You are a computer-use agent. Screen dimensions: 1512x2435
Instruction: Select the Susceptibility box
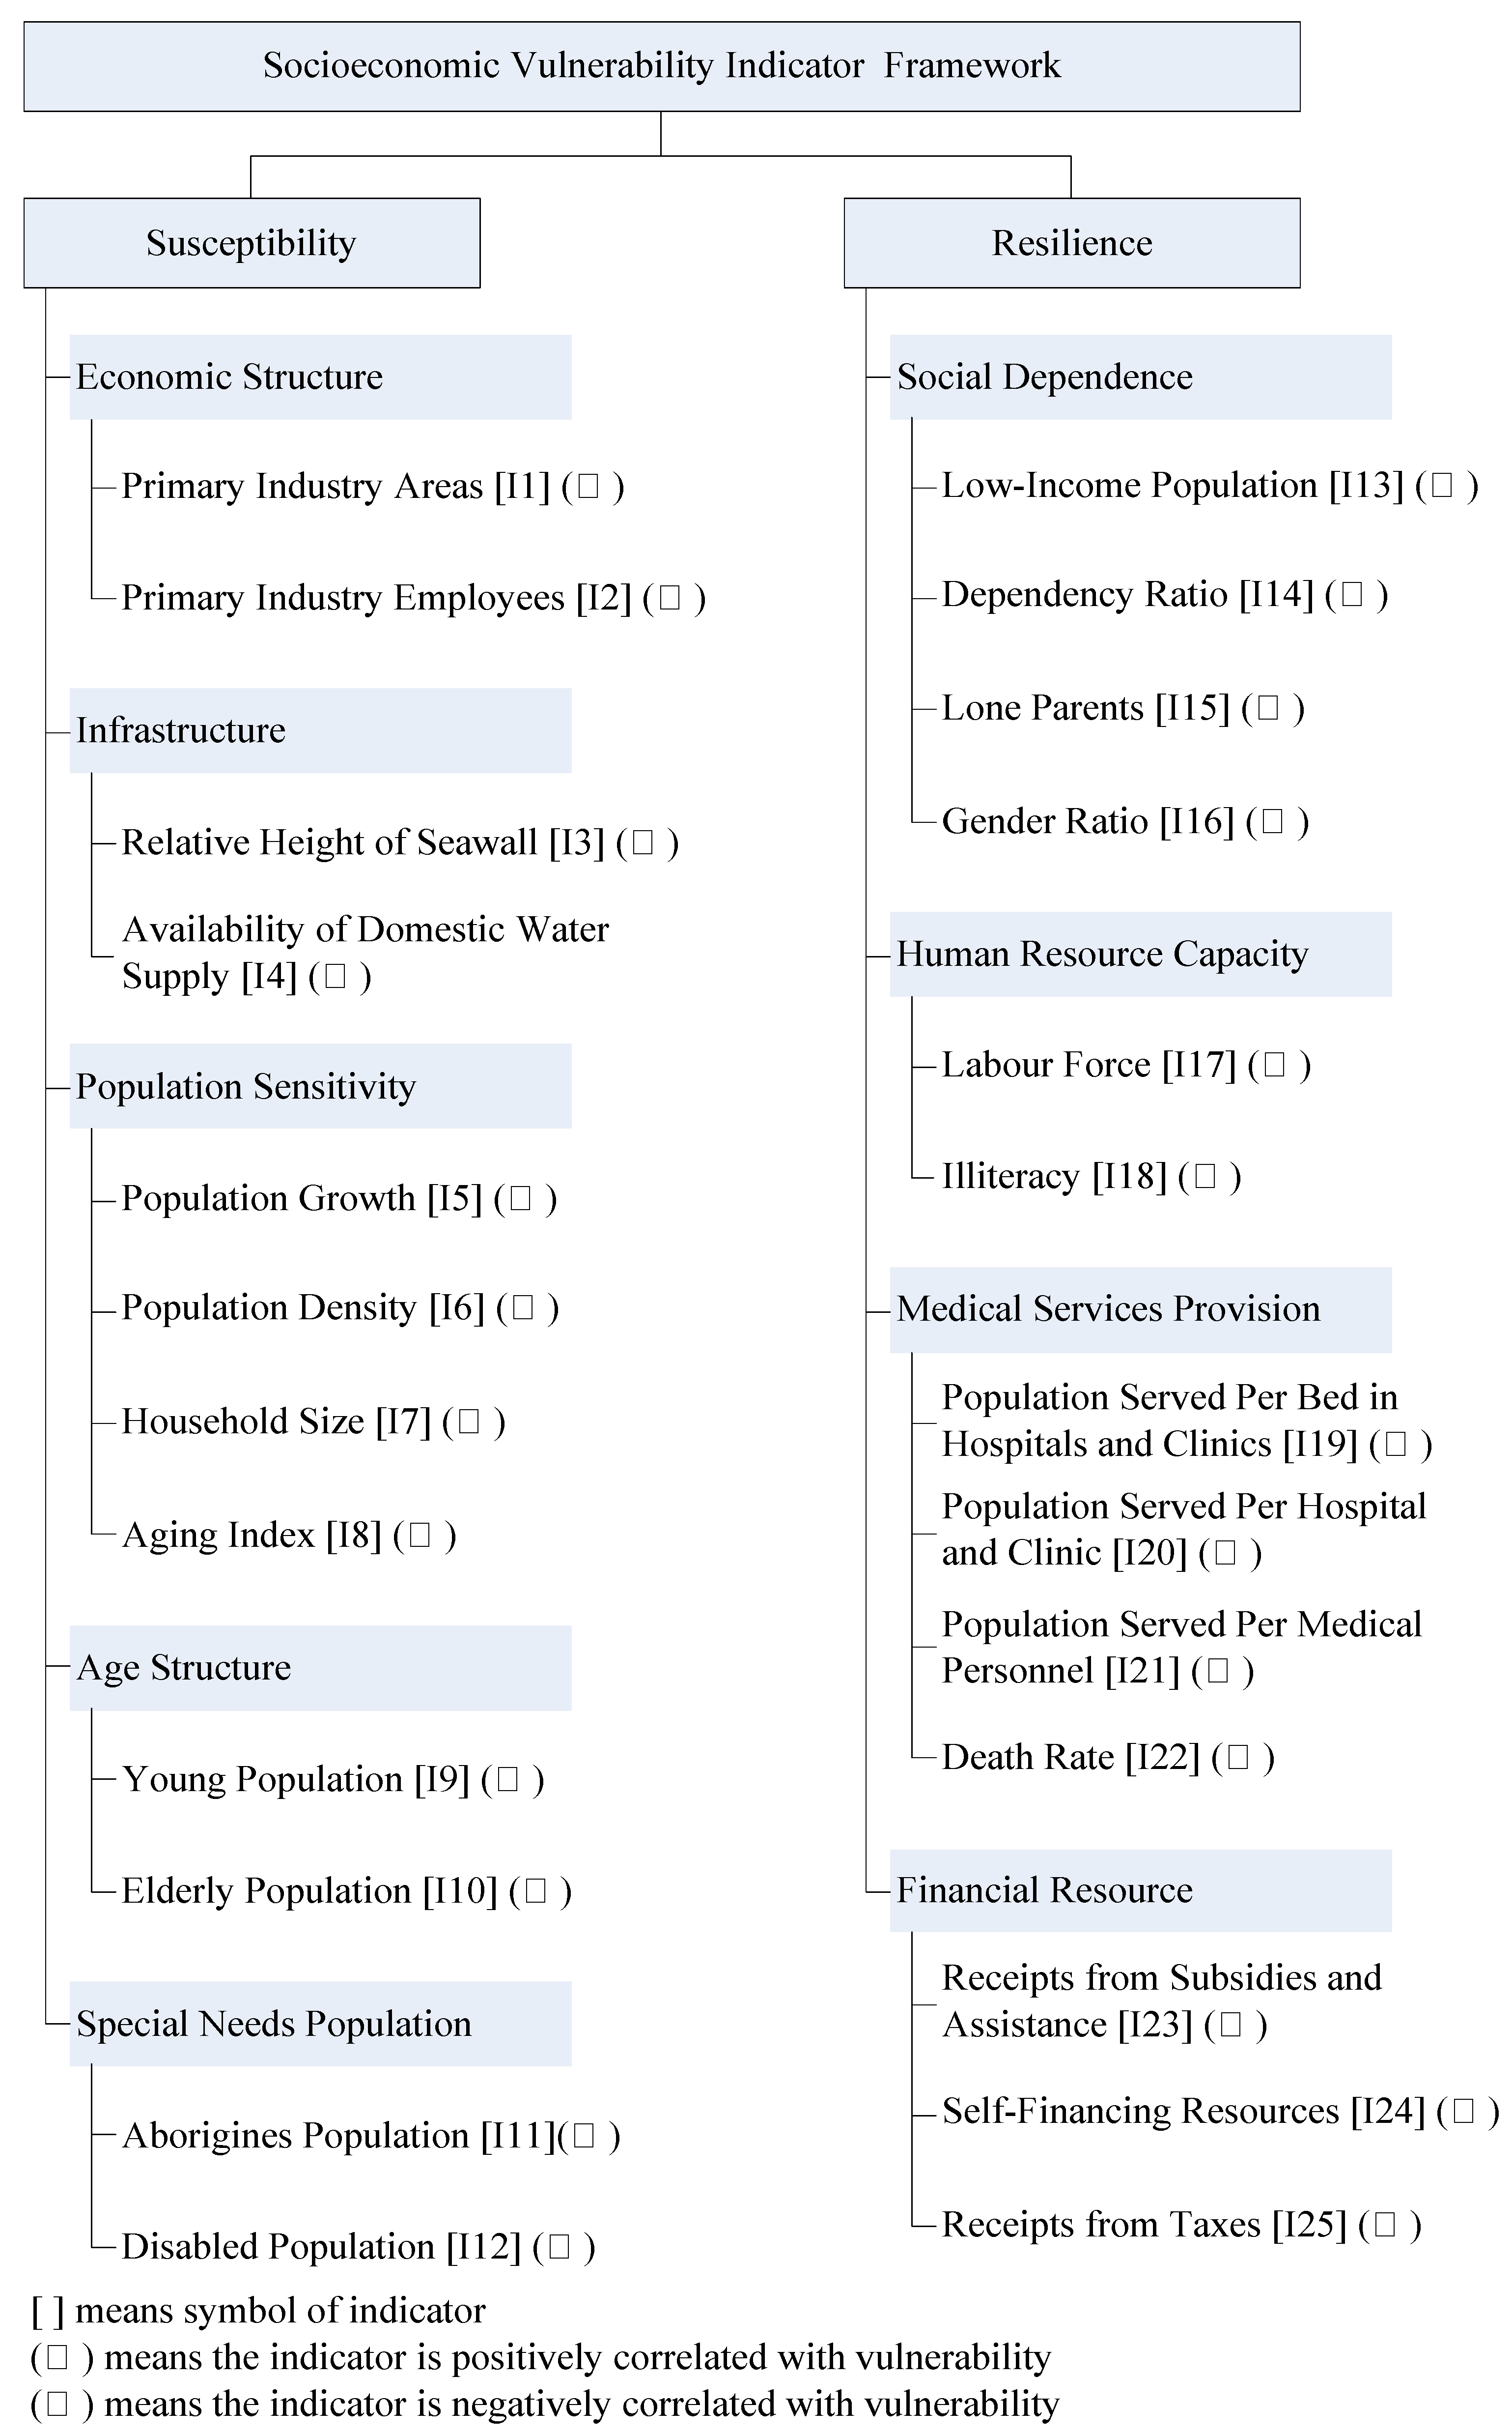(x=251, y=243)
